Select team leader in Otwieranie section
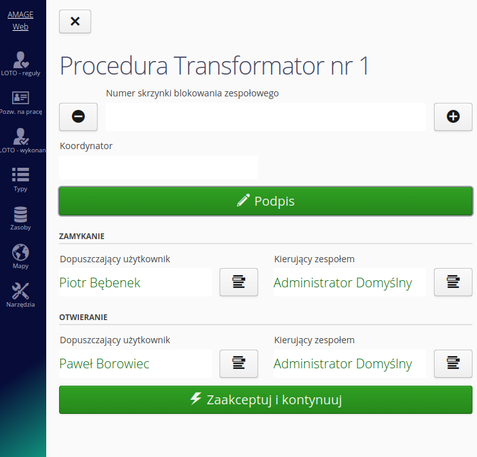The height and width of the screenshot is (457, 477). tap(453, 364)
